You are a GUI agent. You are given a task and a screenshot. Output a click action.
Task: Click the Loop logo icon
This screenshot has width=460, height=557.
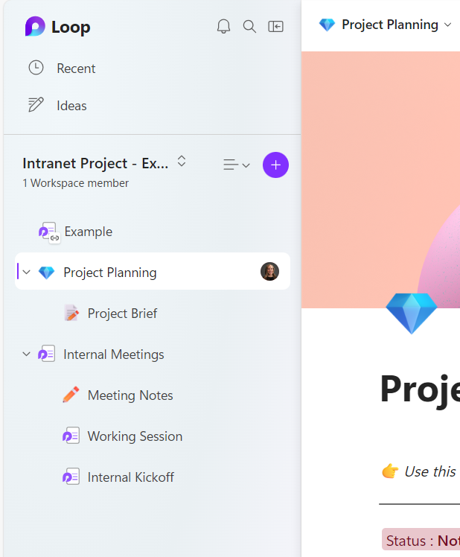(x=35, y=28)
